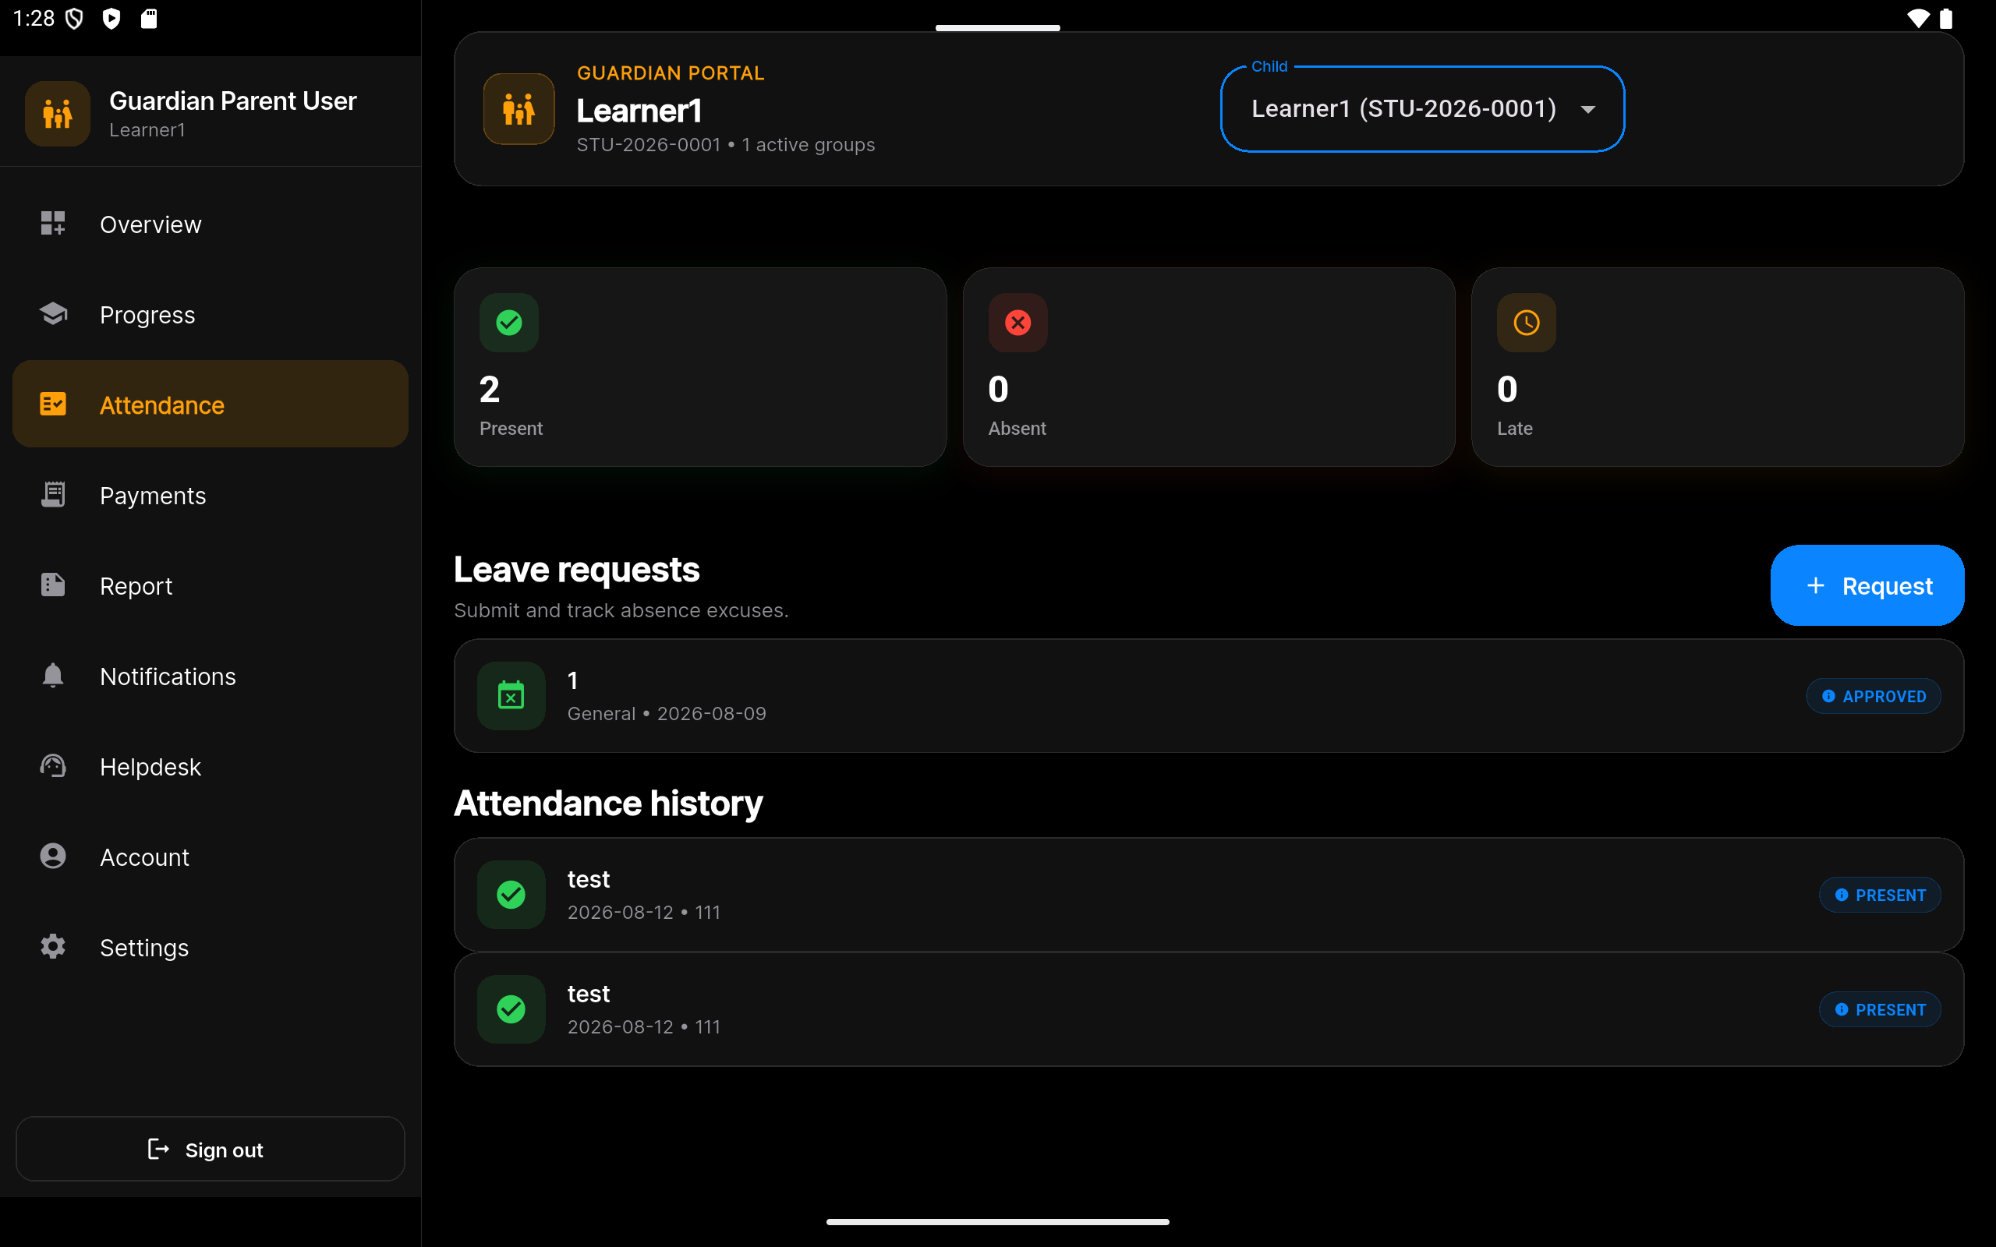This screenshot has width=1996, height=1247.
Task: Click the Account person icon
Action: pos(53,856)
